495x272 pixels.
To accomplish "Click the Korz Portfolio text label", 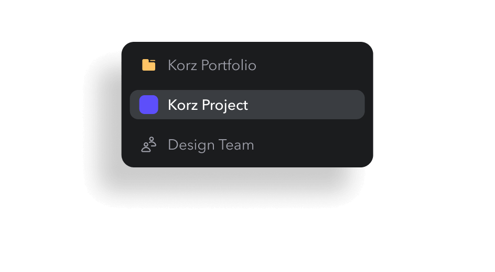I will coord(212,65).
